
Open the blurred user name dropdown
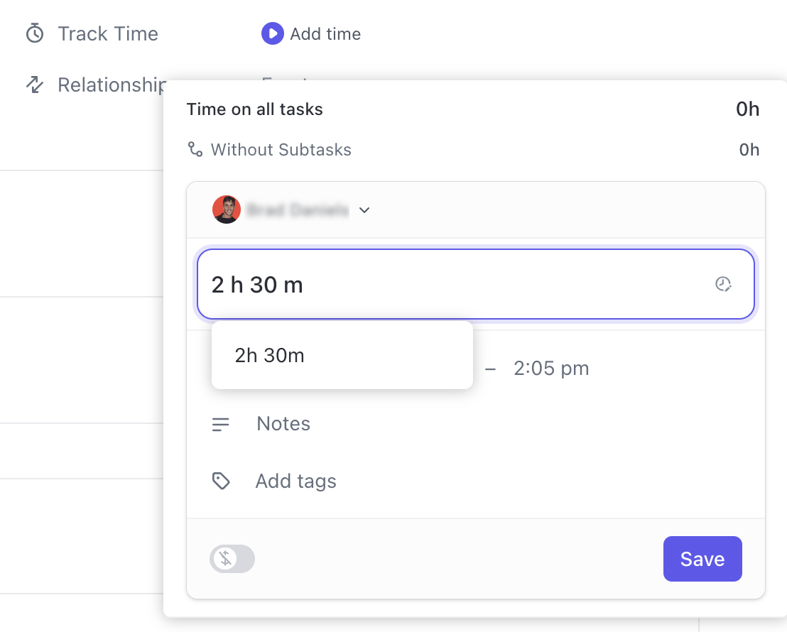pos(298,210)
